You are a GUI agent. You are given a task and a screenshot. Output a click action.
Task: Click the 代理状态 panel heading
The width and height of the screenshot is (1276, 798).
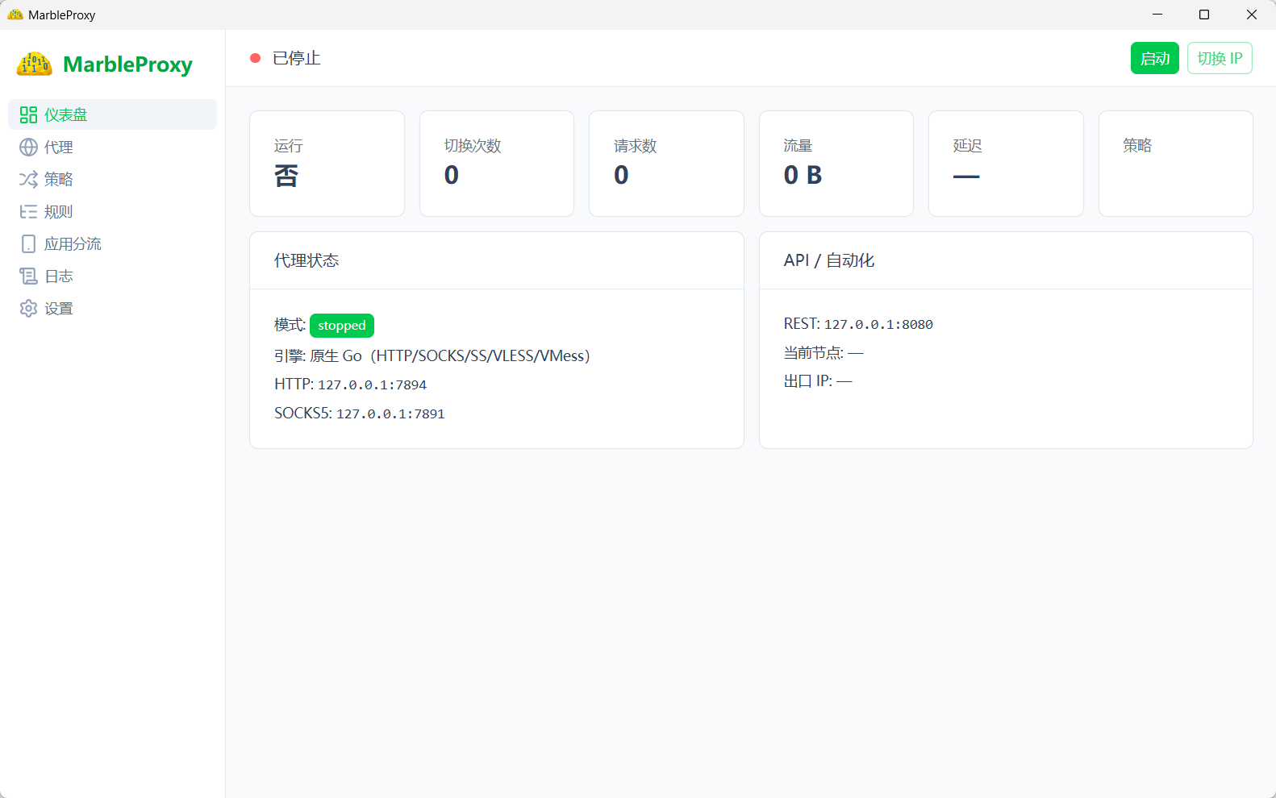[x=306, y=260]
